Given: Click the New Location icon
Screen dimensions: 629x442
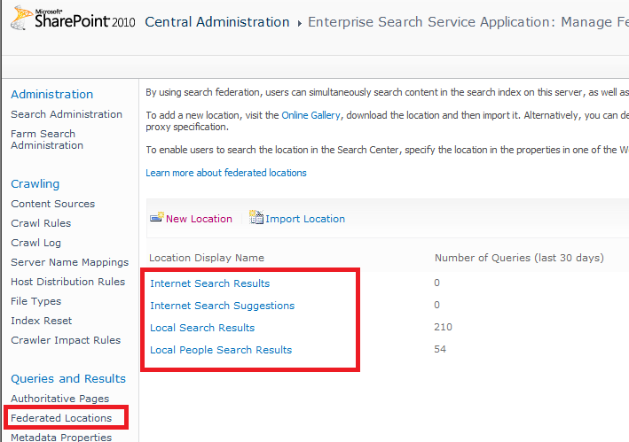Looking at the screenshot, I should pos(156,218).
